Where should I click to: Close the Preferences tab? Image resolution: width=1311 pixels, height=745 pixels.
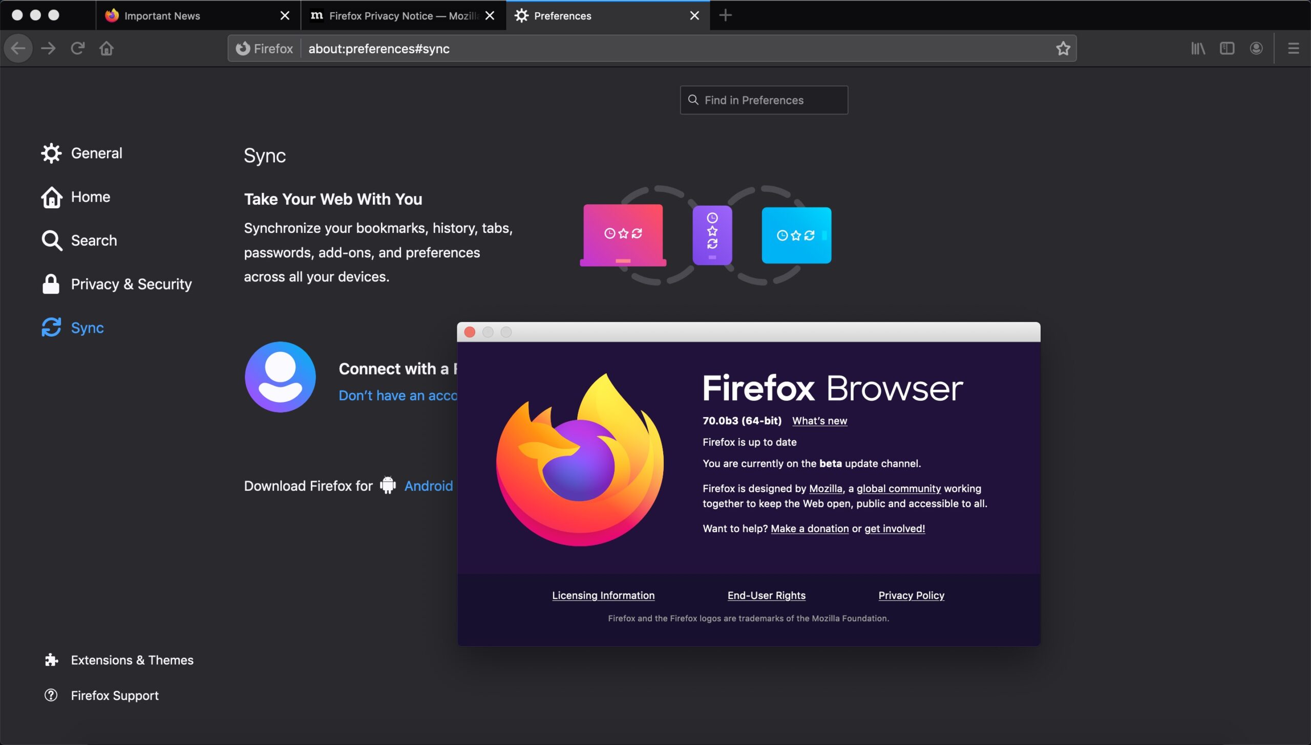coord(694,16)
